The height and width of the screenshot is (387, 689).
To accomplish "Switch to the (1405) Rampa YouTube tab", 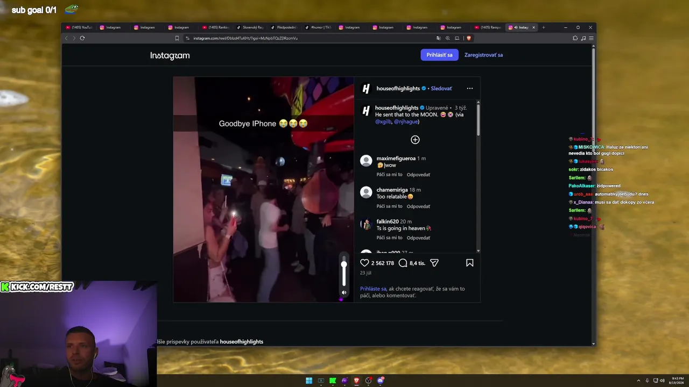I will pyautogui.click(x=488, y=27).
